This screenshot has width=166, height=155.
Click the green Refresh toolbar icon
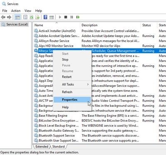pyautogui.click(x=32, y=17)
